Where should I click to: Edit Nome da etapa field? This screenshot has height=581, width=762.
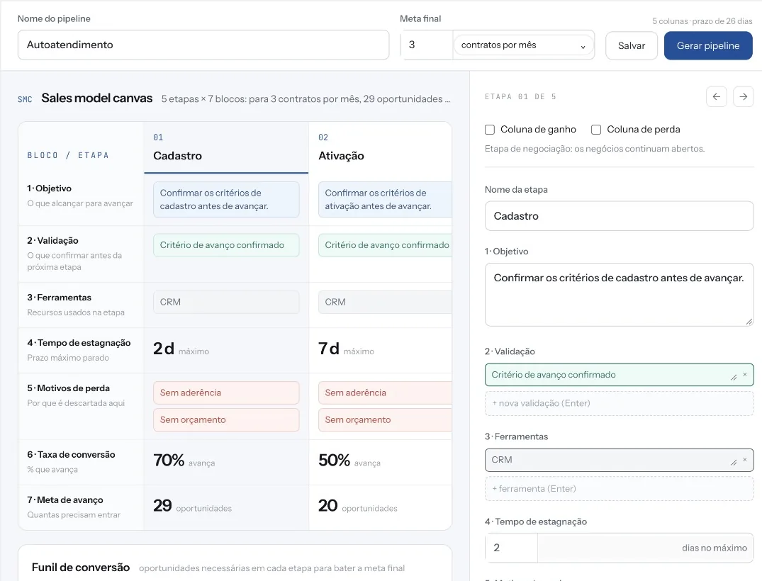pos(619,216)
